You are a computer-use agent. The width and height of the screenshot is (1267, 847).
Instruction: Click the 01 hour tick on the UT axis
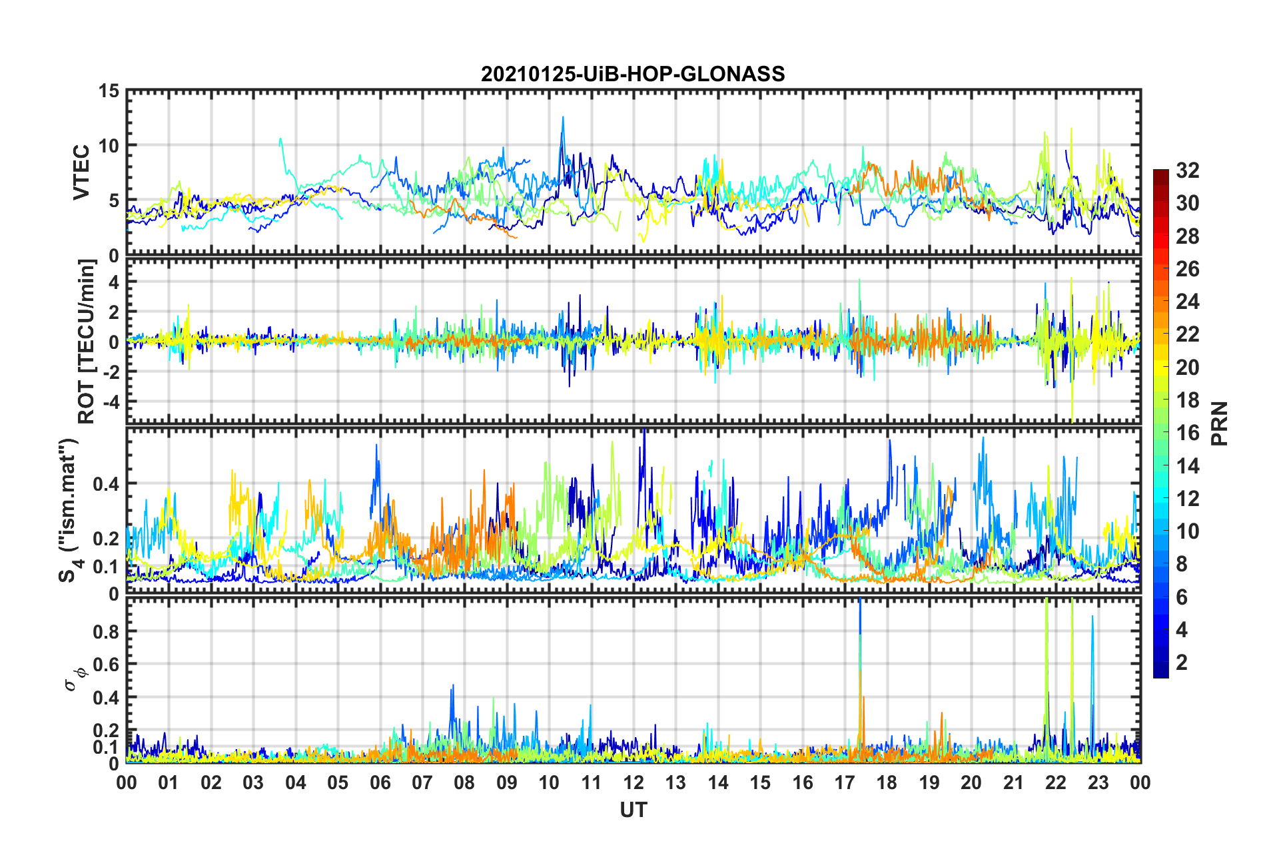tap(169, 782)
